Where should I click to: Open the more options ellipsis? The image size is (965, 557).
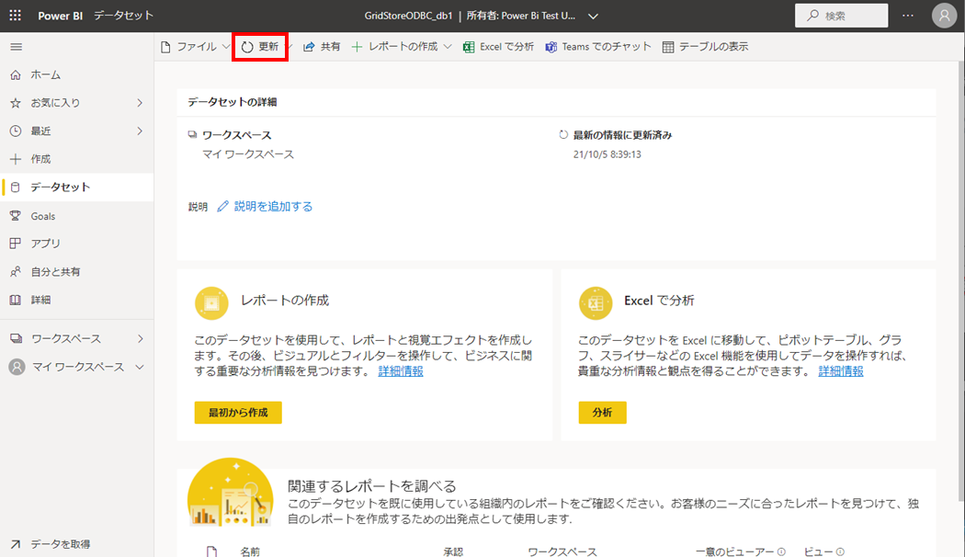[908, 16]
